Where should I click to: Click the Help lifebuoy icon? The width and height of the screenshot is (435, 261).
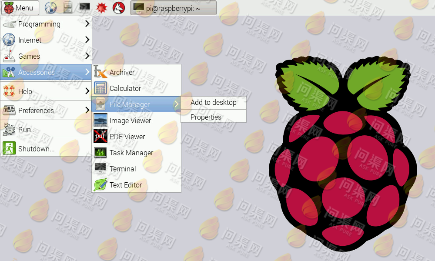(9, 91)
